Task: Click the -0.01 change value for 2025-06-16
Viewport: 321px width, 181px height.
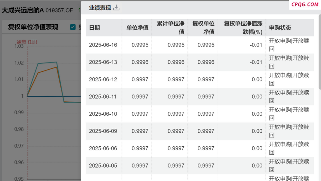Action: [256, 45]
